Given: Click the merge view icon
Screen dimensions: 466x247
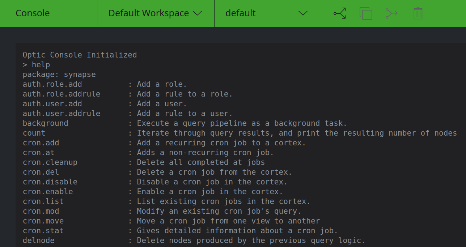Looking at the screenshot, I should pos(391,13).
